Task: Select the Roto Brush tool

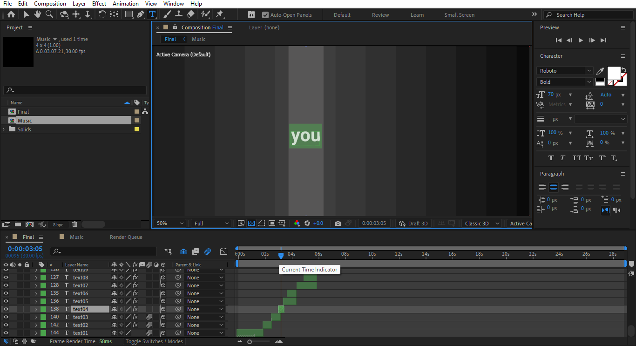Action: (x=205, y=14)
